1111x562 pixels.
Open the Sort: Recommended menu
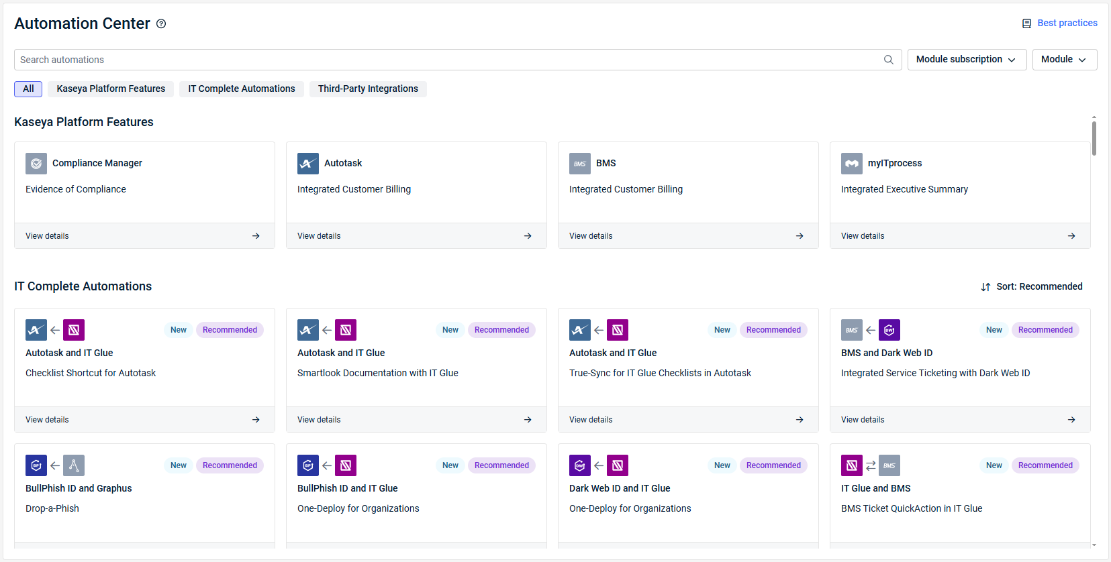(x=1032, y=287)
